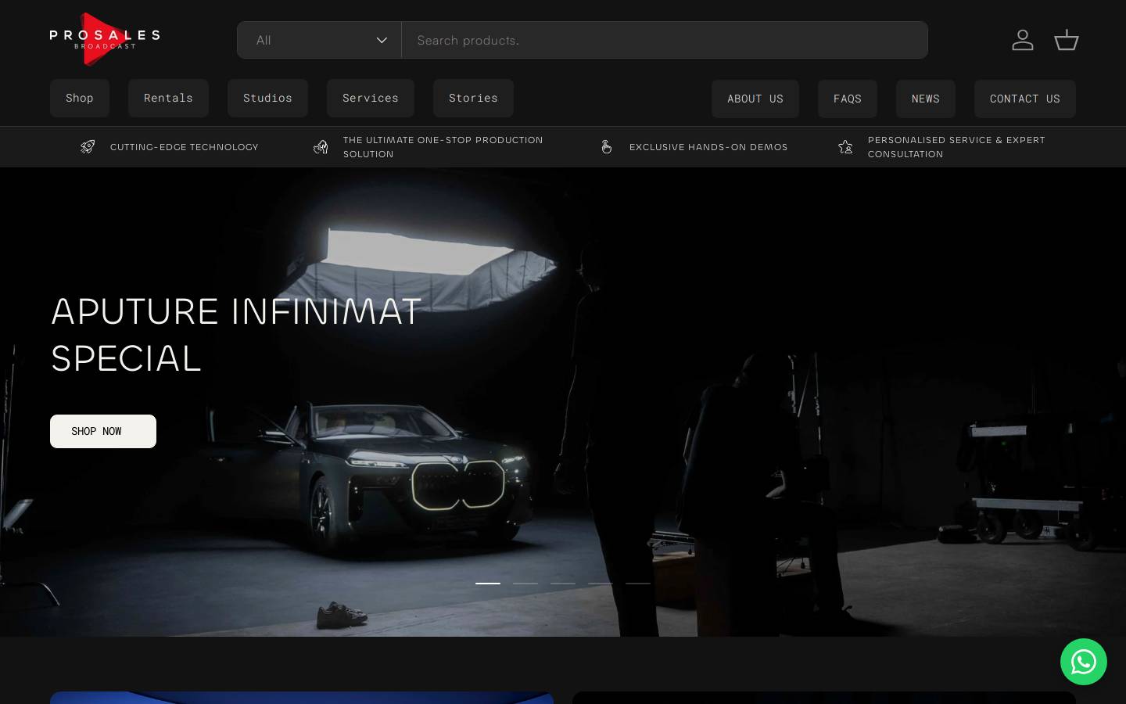Focus the Search products field

point(665,40)
